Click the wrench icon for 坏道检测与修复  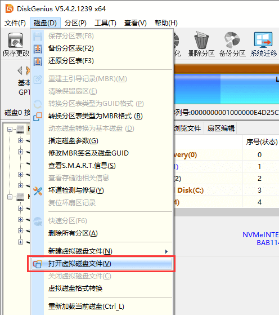click(38, 191)
